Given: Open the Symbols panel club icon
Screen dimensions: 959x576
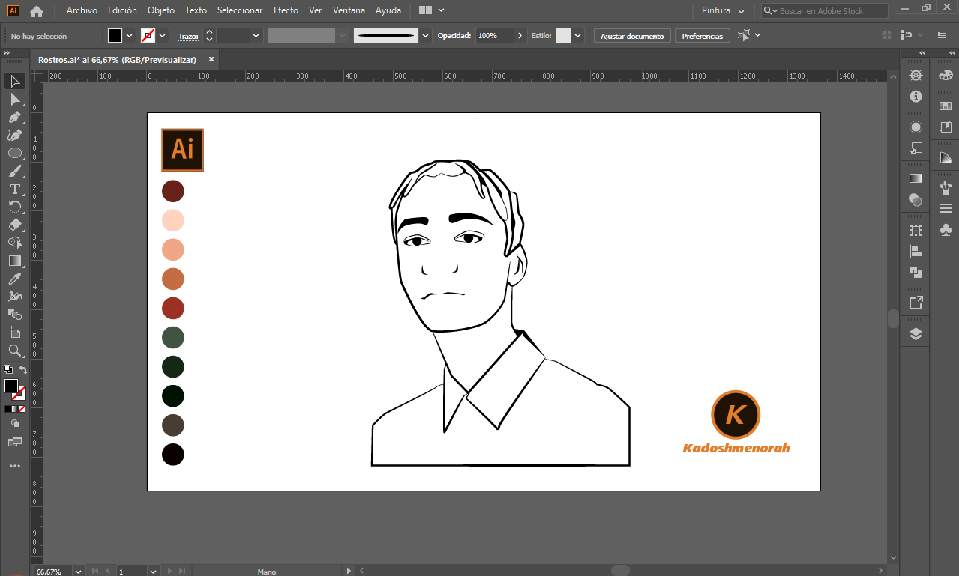Looking at the screenshot, I should [946, 231].
